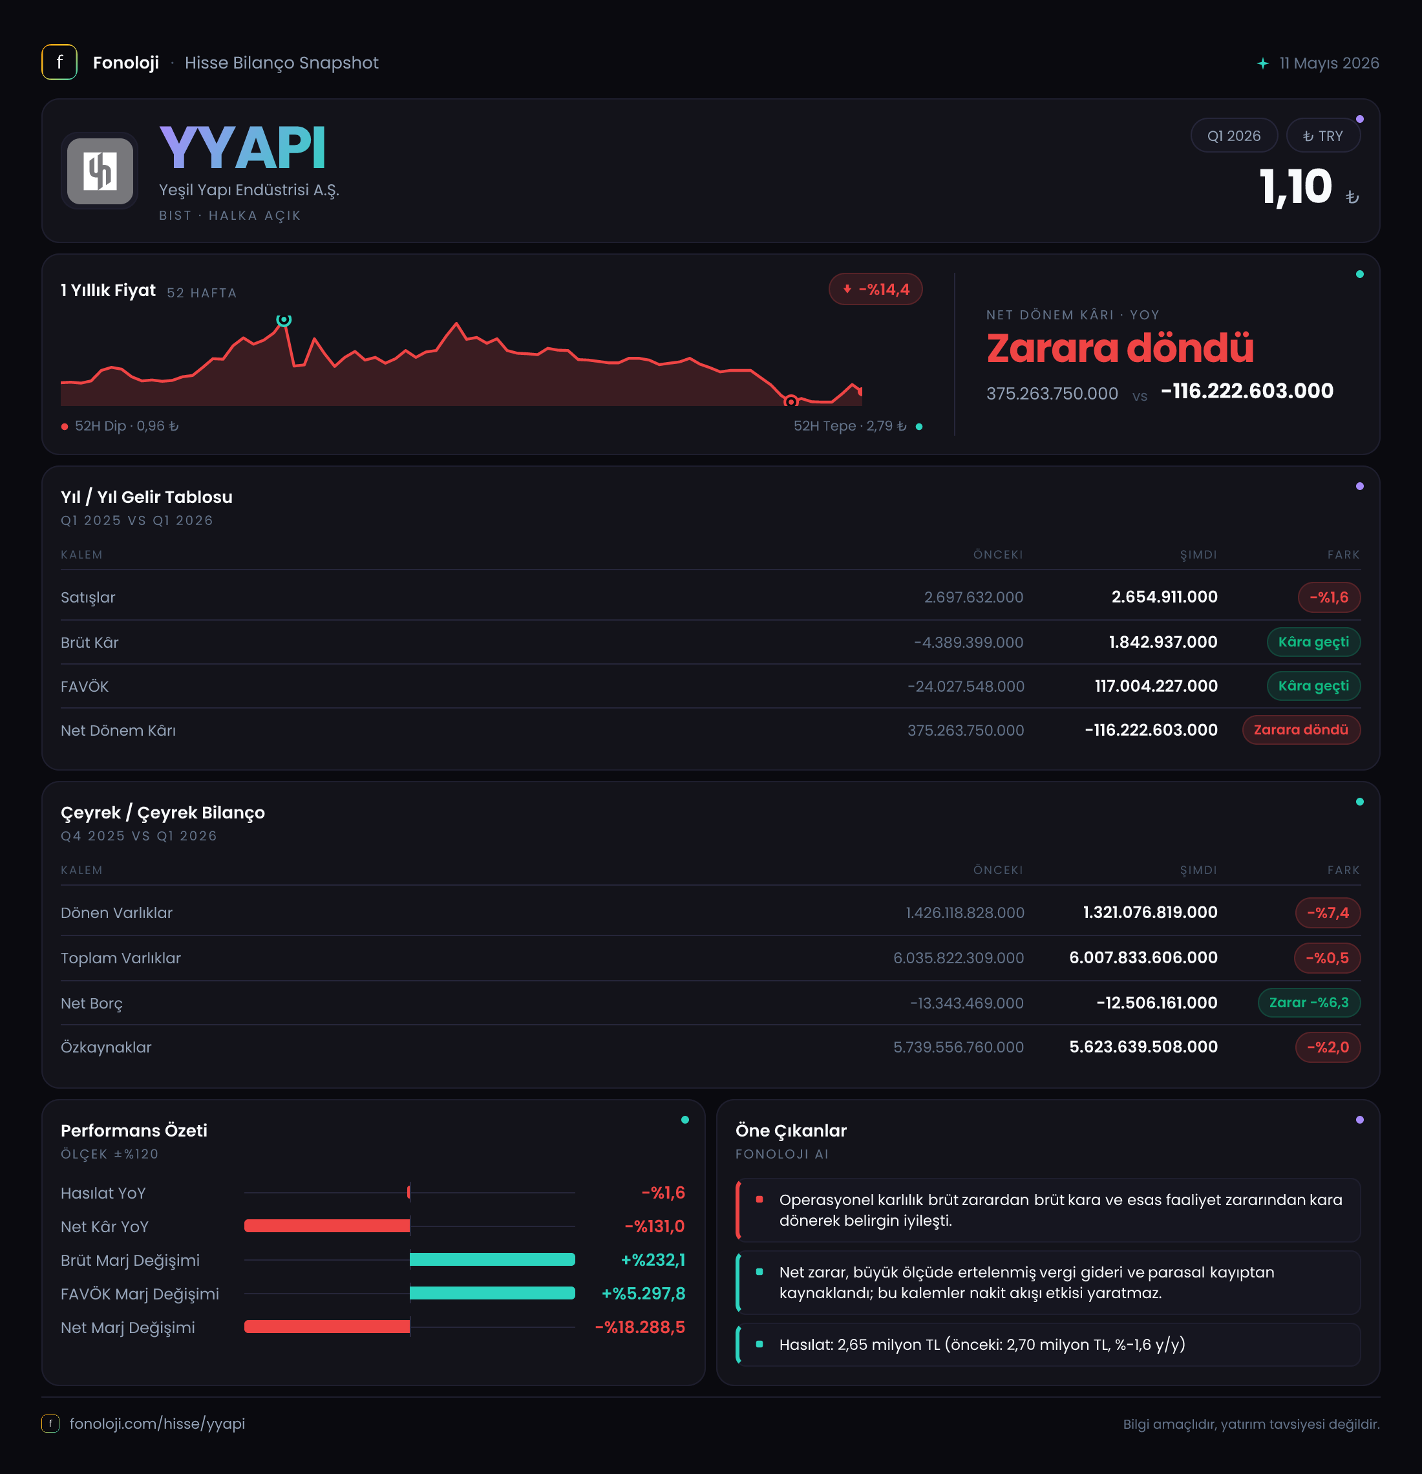Click the FAVÖK previous value -24.027.548.000
The image size is (1422, 1474).
[x=966, y=686]
